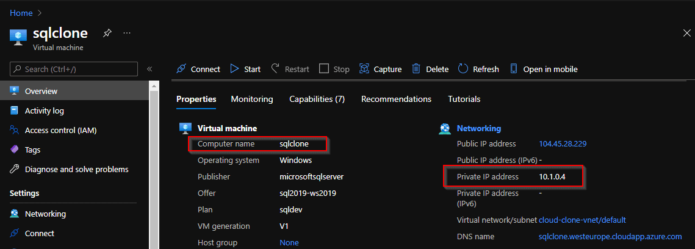Click the Start button in toolbar
695x249 pixels.
245,69
